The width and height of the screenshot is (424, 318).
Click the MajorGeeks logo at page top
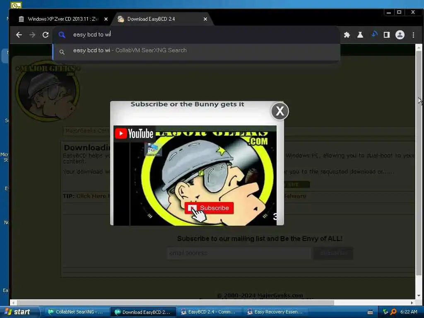[48, 91]
